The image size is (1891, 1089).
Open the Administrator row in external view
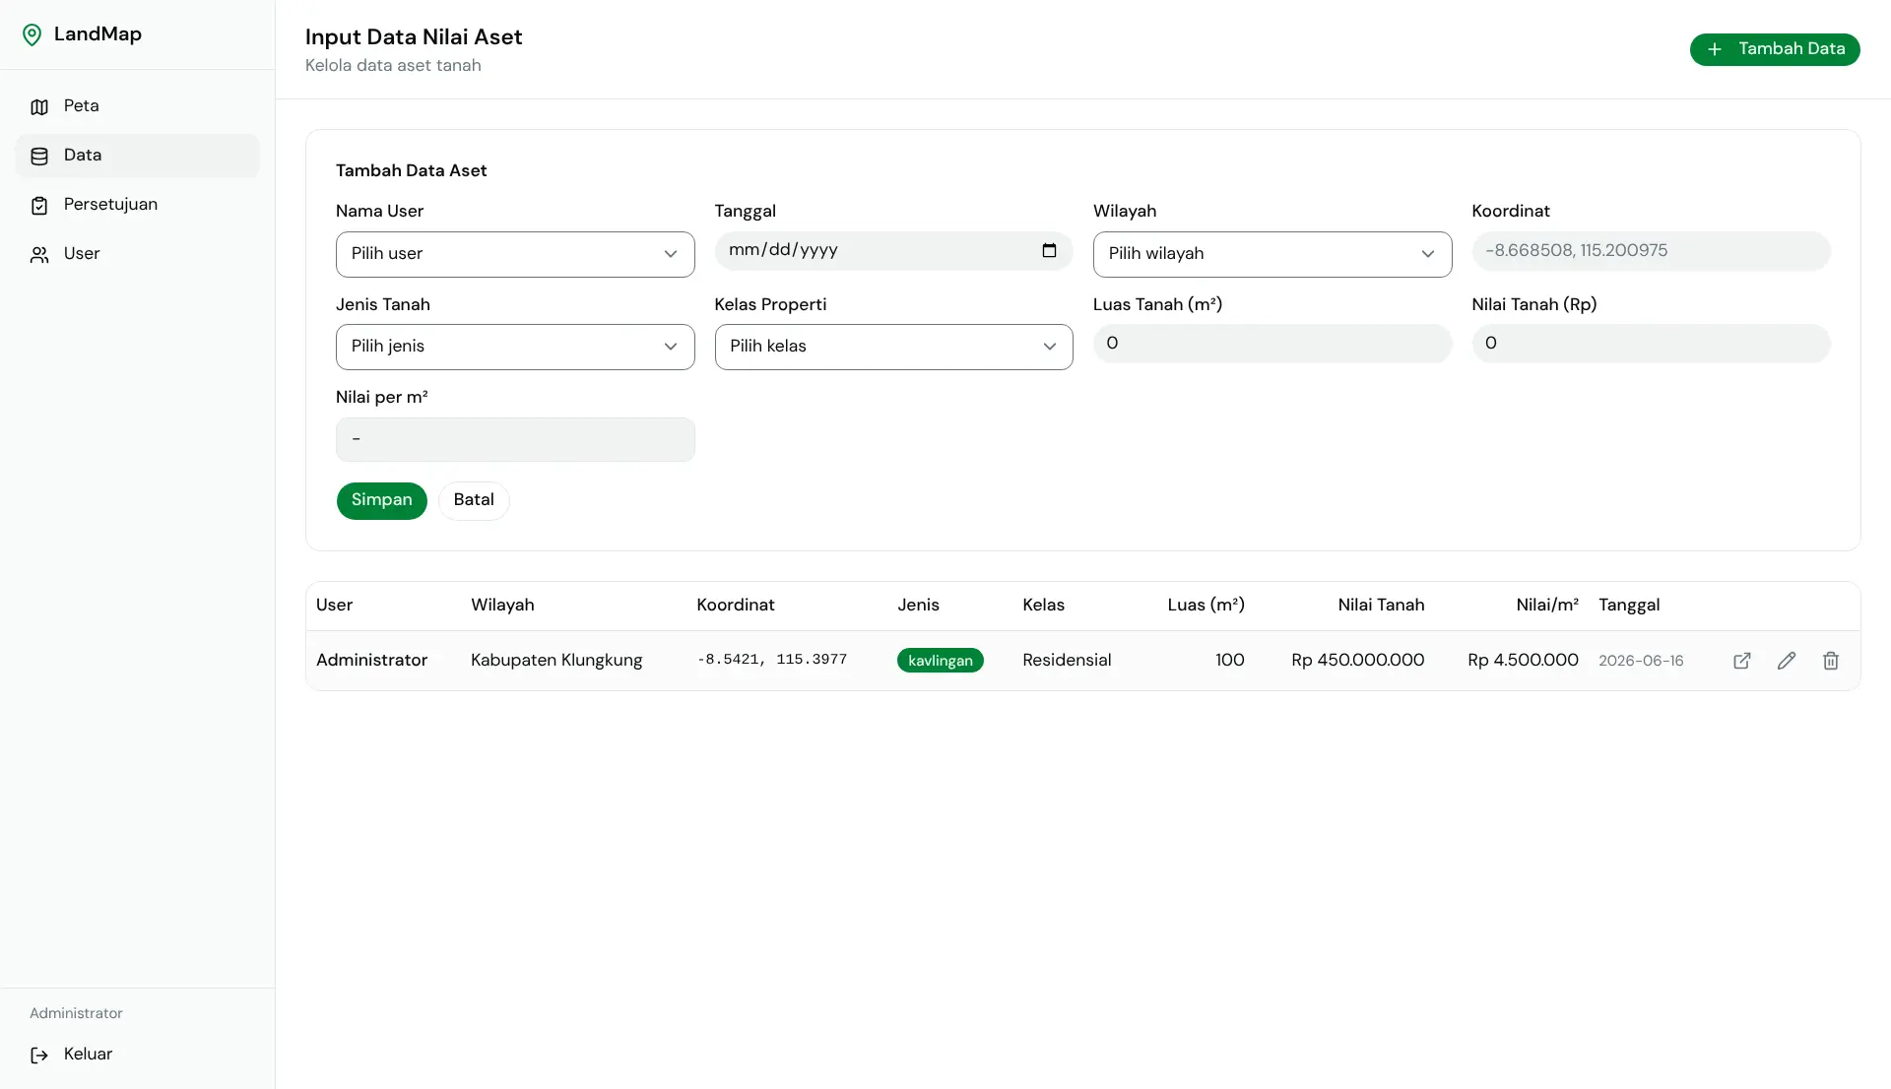click(1742, 661)
